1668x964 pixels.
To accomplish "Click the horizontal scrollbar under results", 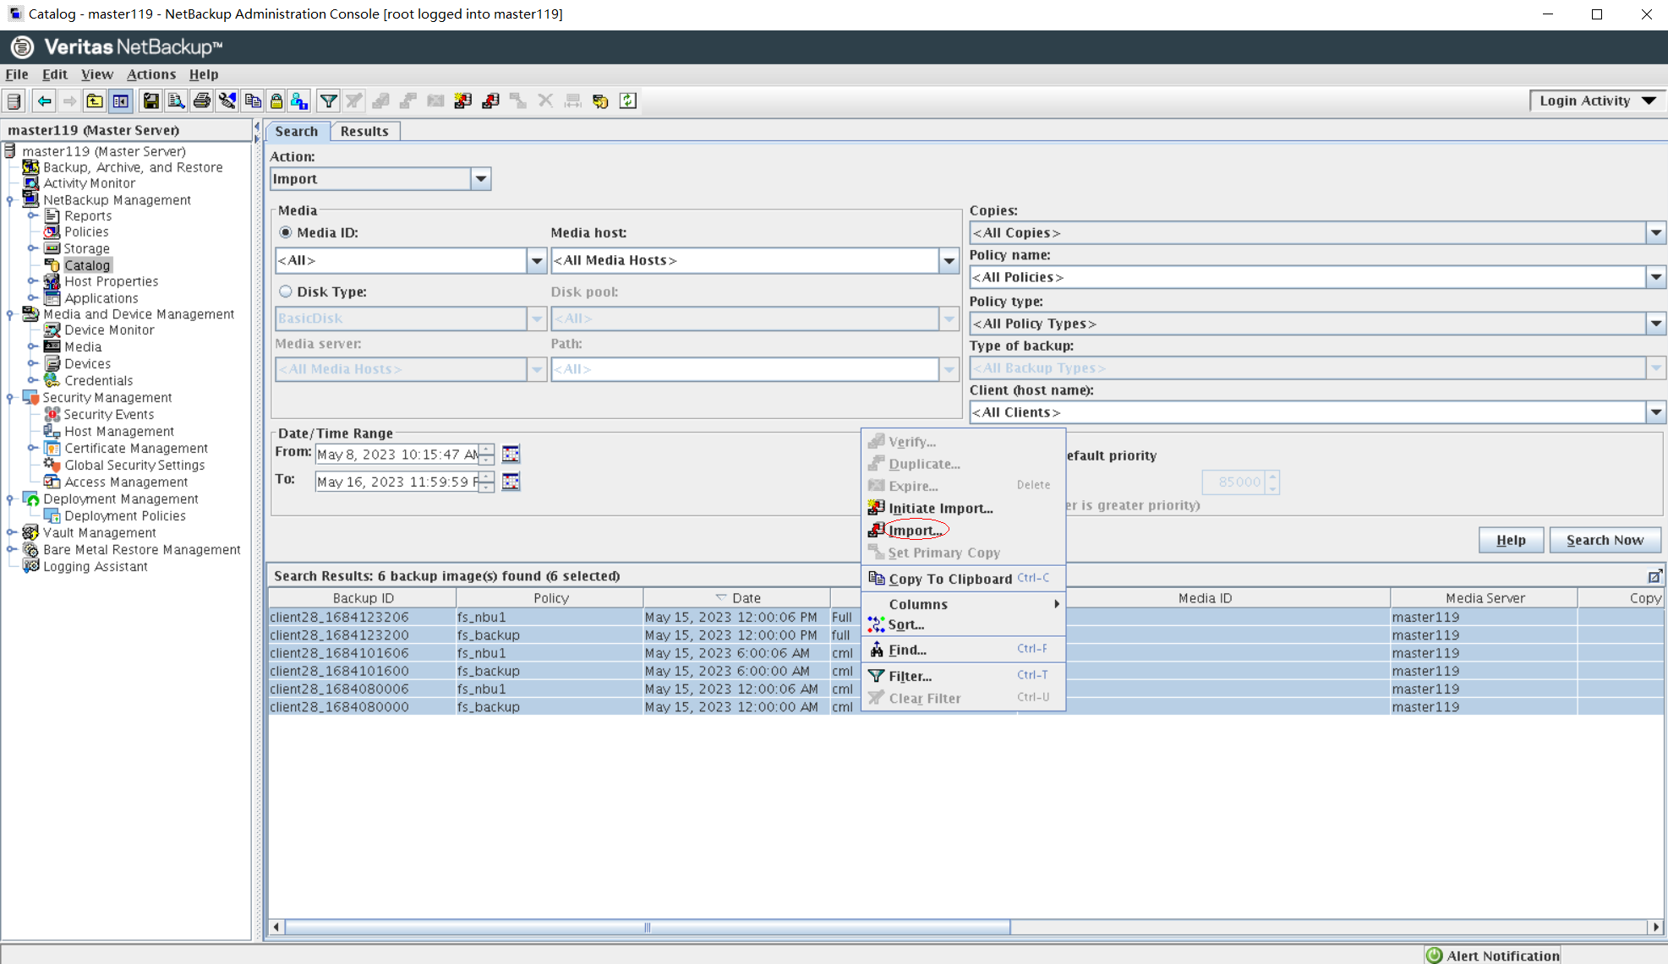I will pos(647,927).
